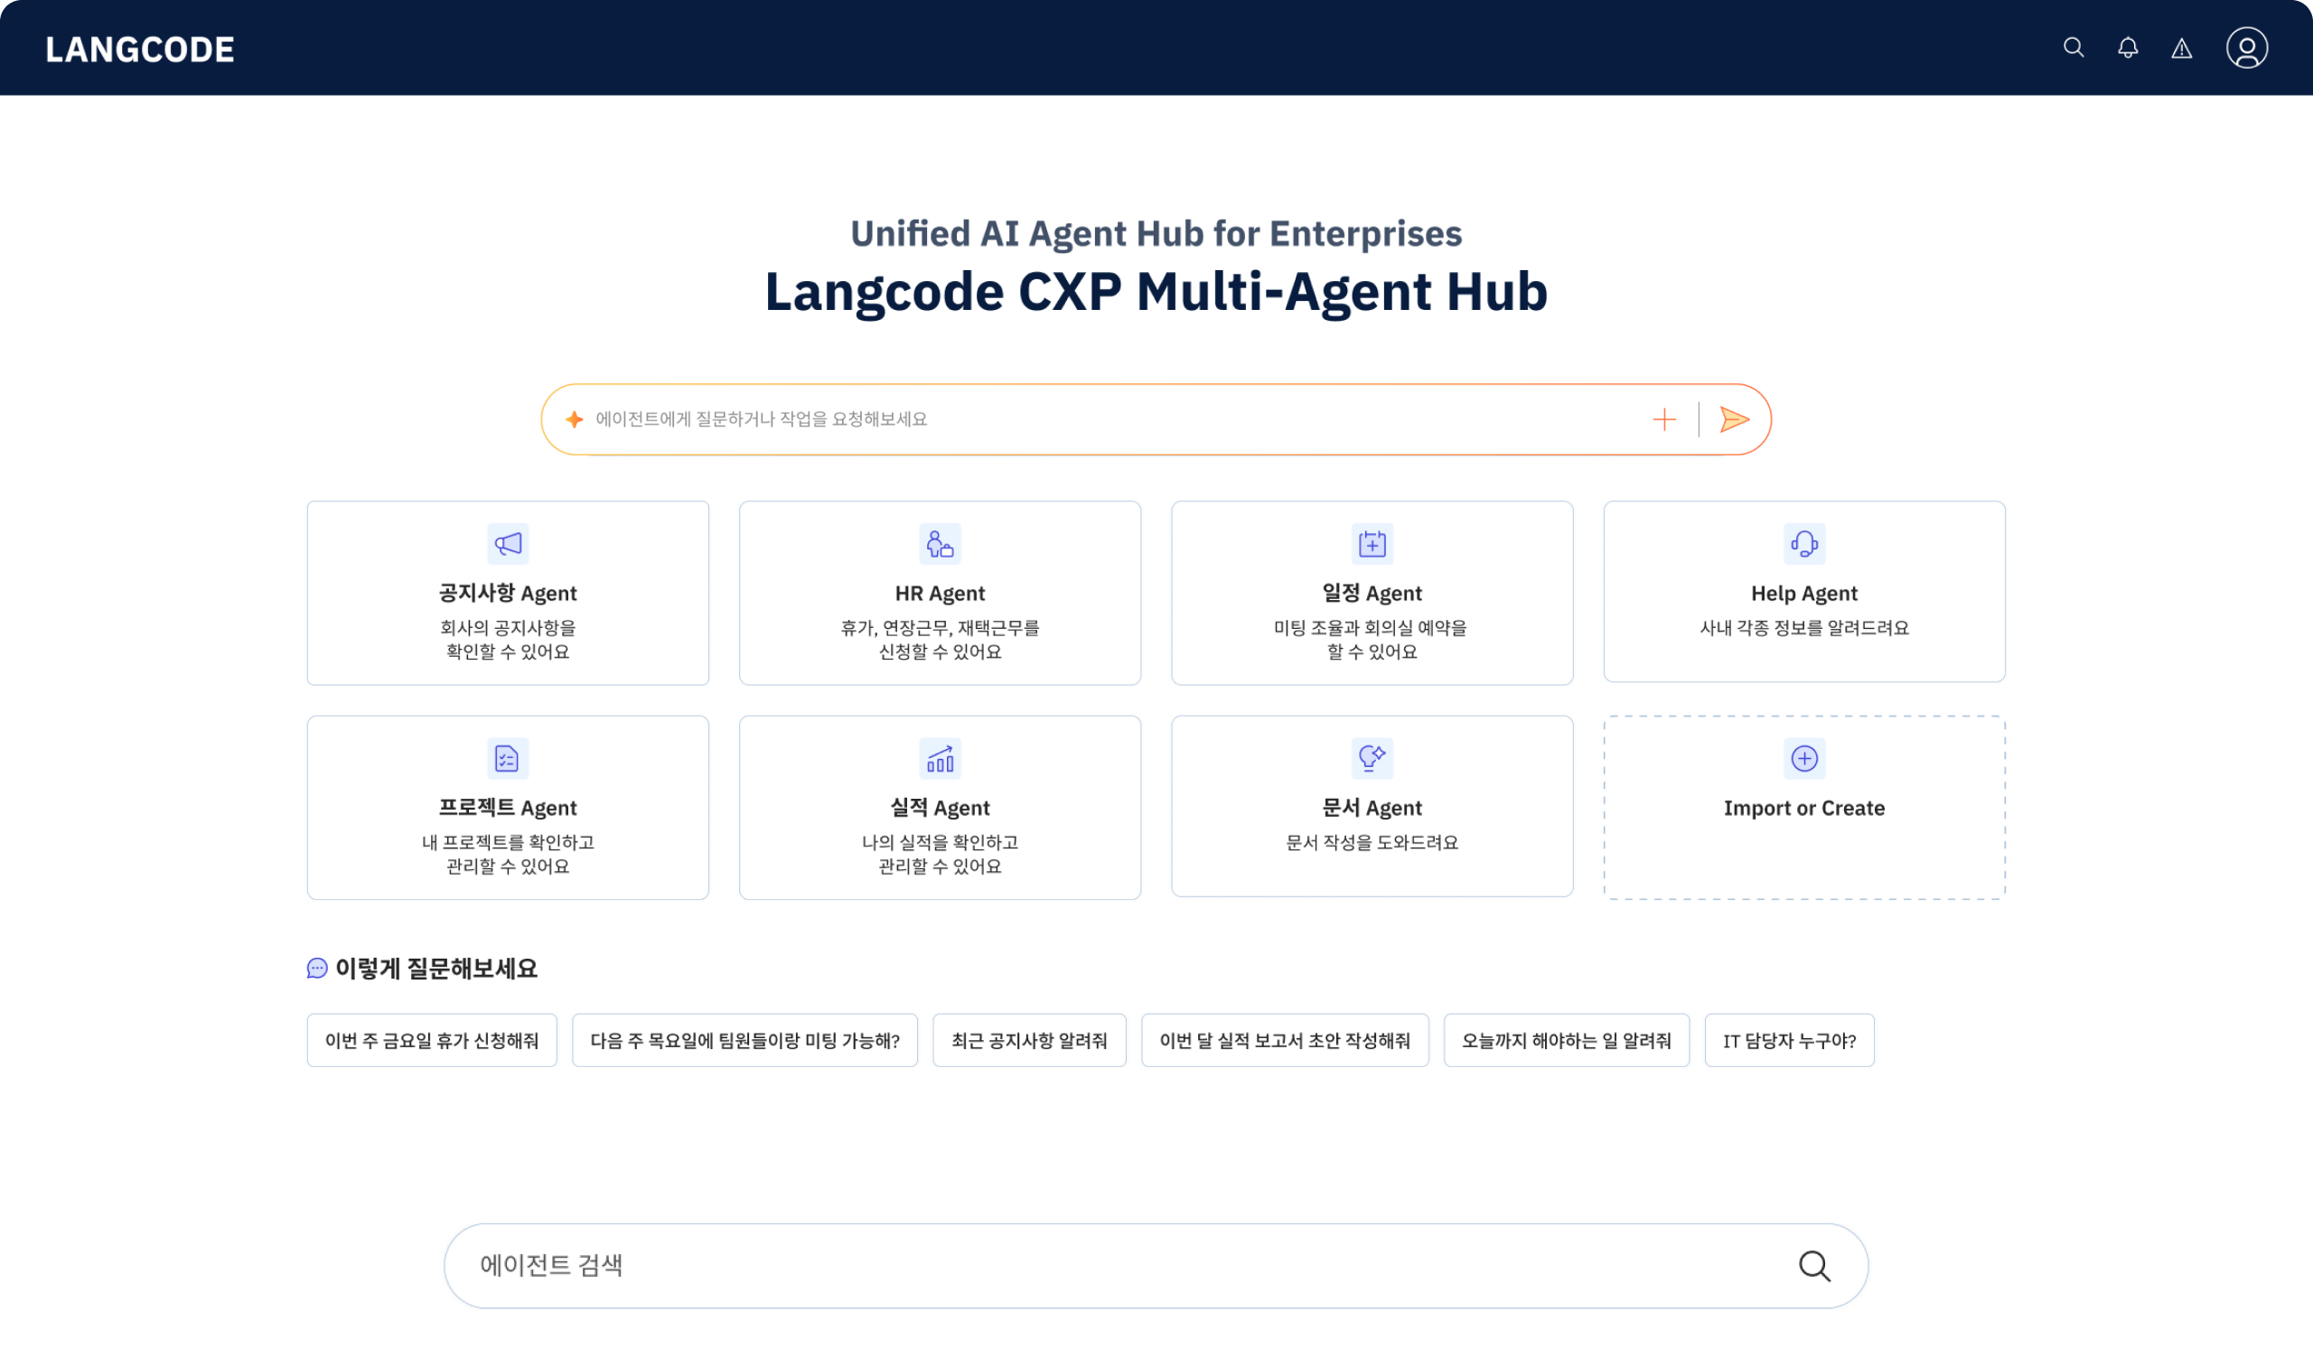
Task: Open the user profile avatar icon
Action: pos(2247,48)
